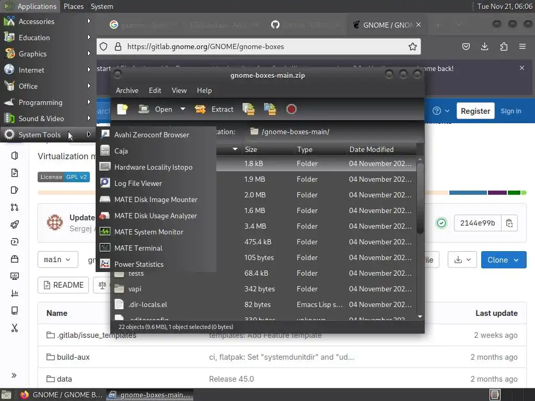Open the Archive menu
535x401 pixels.
pos(127,90)
